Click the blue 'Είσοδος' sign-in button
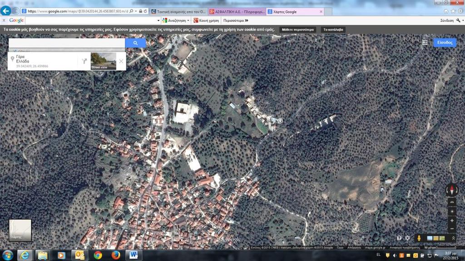This screenshot has height=261, width=465. pyautogui.click(x=445, y=43)
